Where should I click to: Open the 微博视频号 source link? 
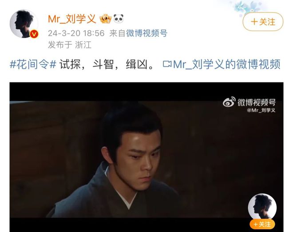146,33
